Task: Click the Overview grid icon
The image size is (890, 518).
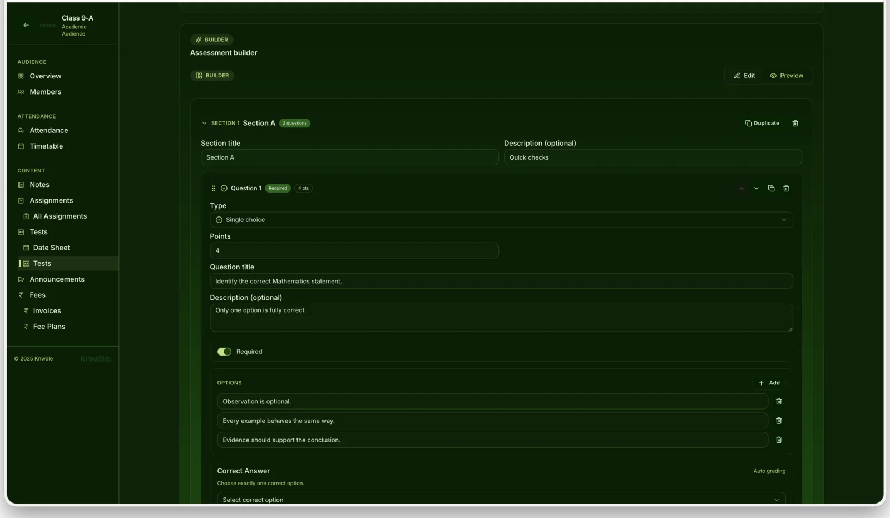Action: [21, 76]
